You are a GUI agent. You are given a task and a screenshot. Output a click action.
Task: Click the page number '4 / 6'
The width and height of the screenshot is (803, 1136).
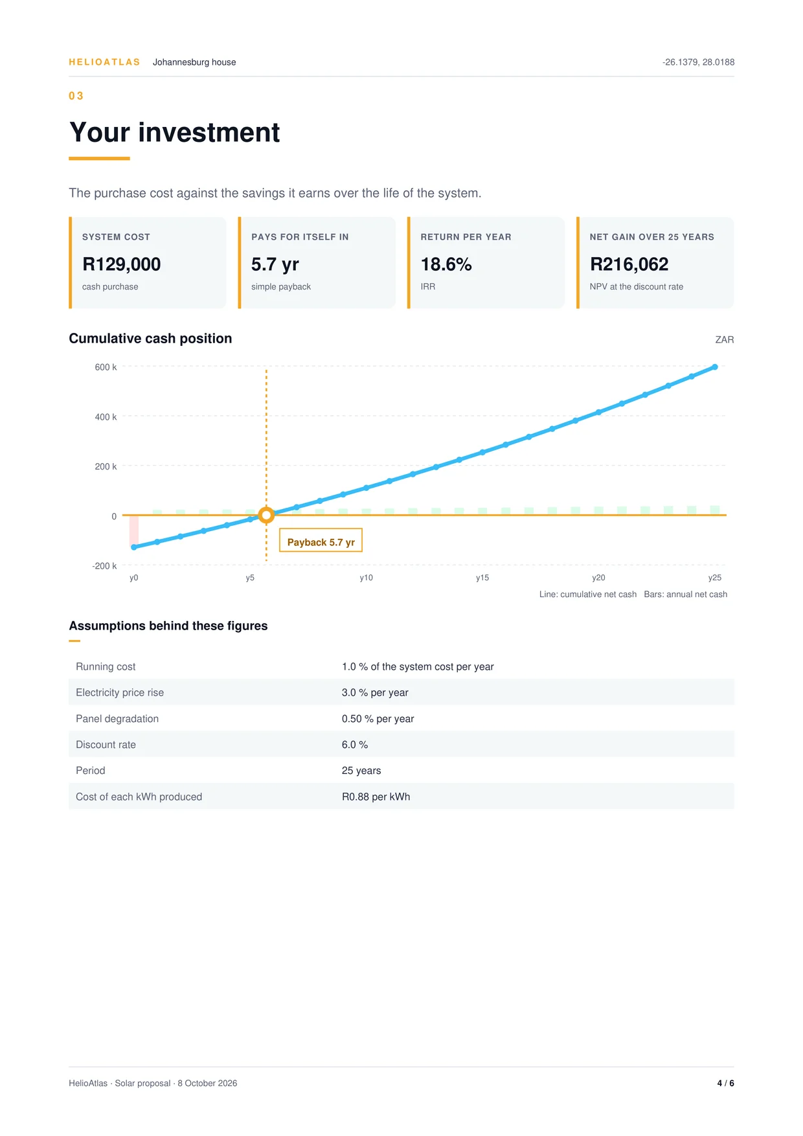(x=726, y=1084)
